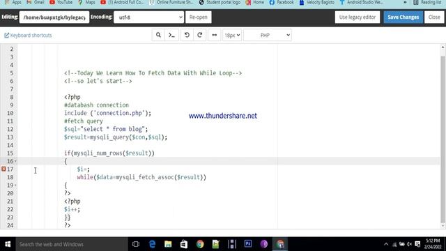Collapse the code fold at line 16
Screen dimensions: 446x251
(x=15, y=161)
